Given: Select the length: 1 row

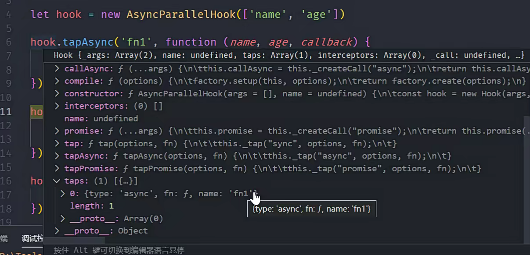Looking at the screenshot, I should [x=91, y=206].
